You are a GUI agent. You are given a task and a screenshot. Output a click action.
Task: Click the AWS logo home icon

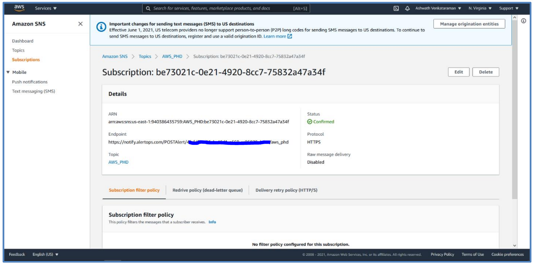pos(19,8)
